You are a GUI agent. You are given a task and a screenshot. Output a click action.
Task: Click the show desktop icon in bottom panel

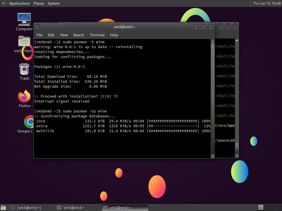tap(3, 208)
